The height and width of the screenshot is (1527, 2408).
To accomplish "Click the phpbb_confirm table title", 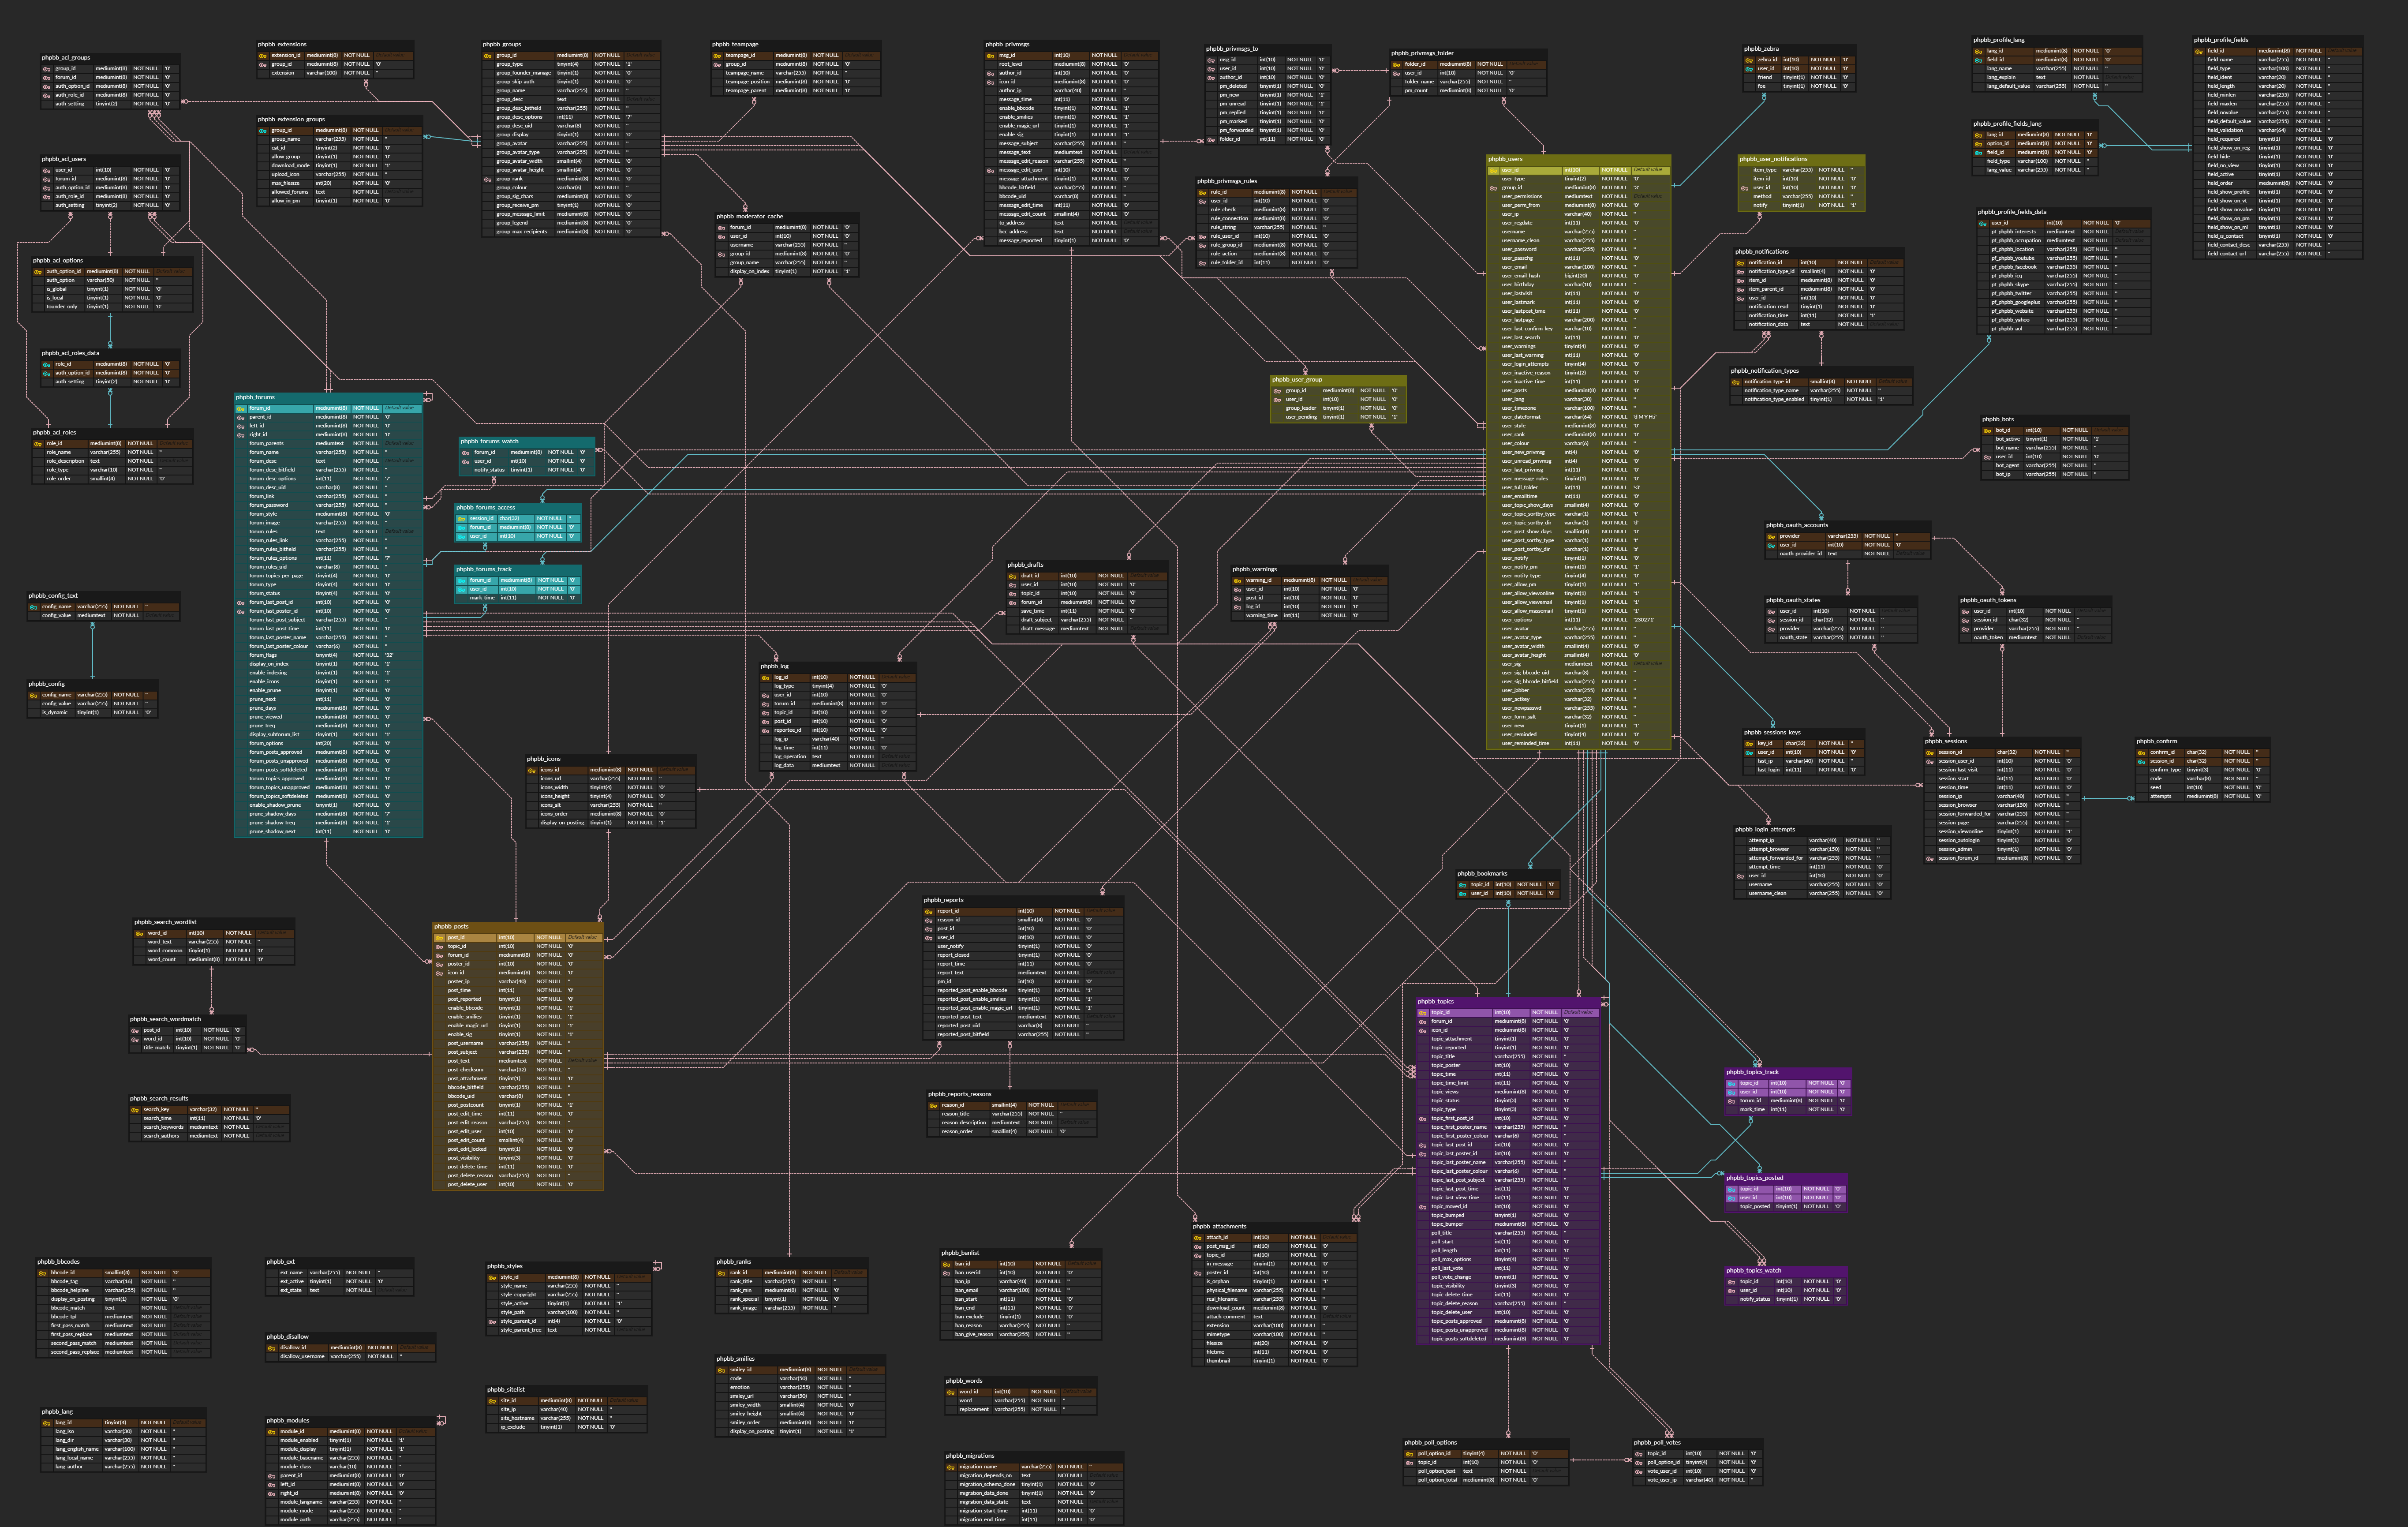I will [x=2156, y=741].
